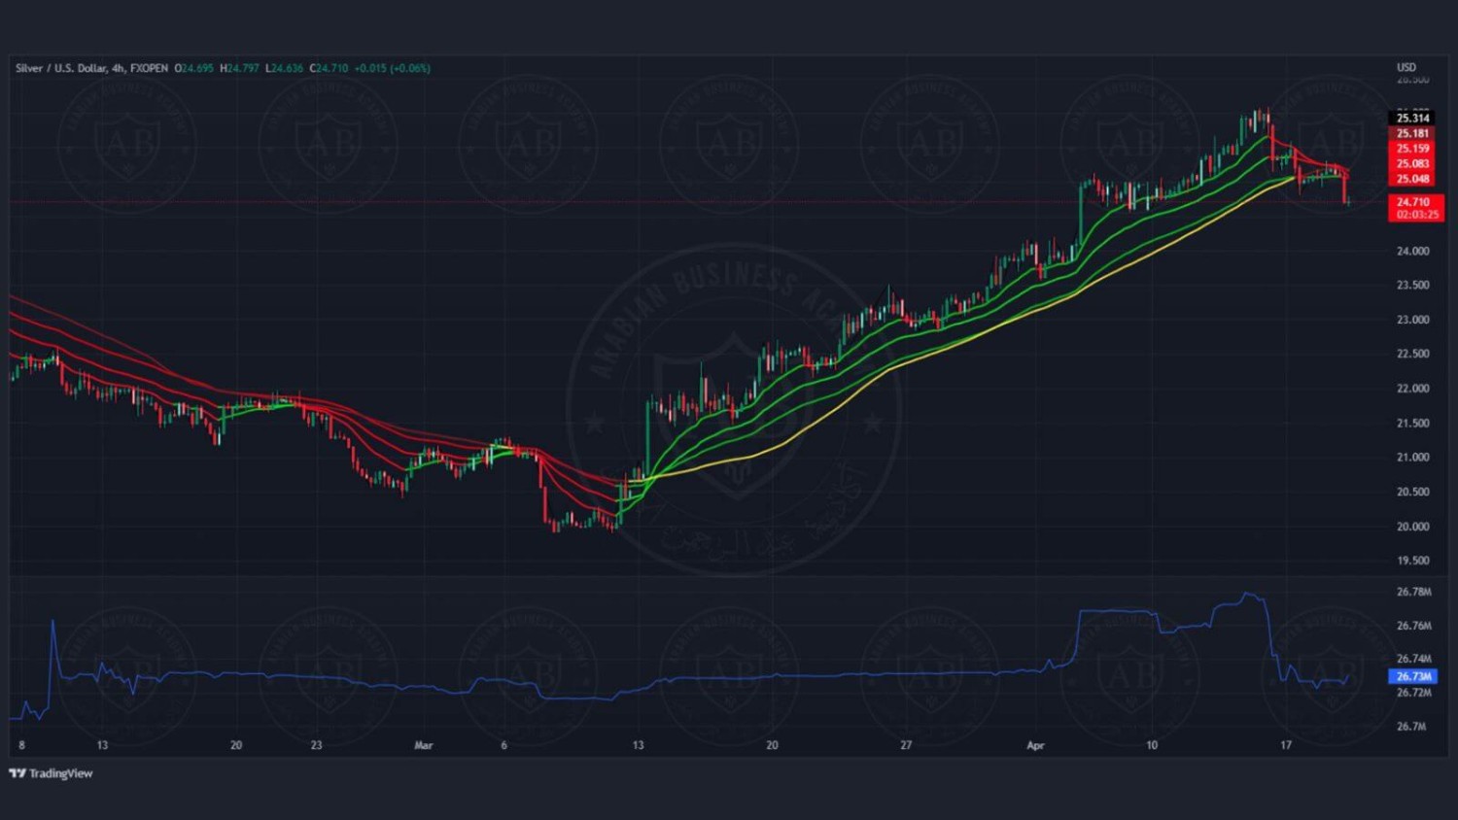Click the red 25.083 price tag
1458x820 pixels.
click(1412, 163)
